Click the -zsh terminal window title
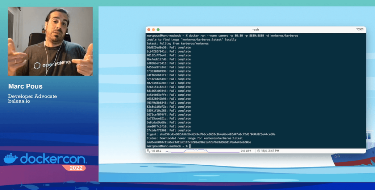The height and width of the screenshot is (190, 375). point(255,30)
